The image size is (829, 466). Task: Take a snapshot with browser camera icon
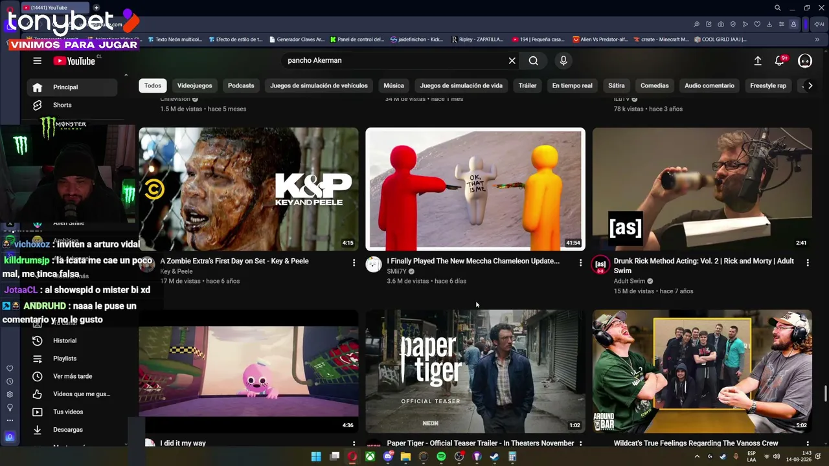[721, 25]
